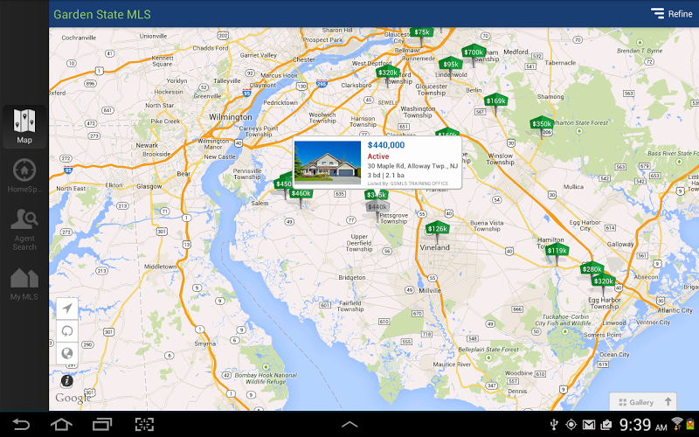699x437 pixels.
Task: Open HomeSpotter from the sidebar
Action: (x=24, y=176)
